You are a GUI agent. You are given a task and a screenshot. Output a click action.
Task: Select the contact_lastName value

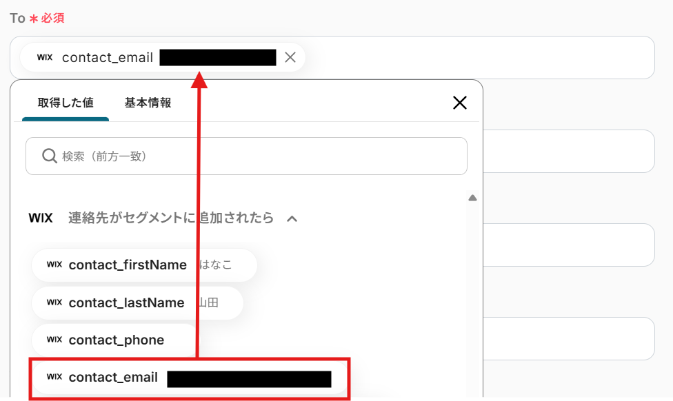tap(137, 302)
